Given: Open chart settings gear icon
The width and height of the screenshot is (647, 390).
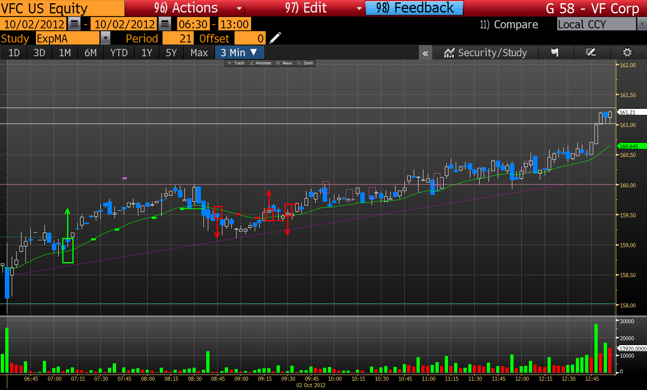Looking at the screenshot, I should point(627,53).
